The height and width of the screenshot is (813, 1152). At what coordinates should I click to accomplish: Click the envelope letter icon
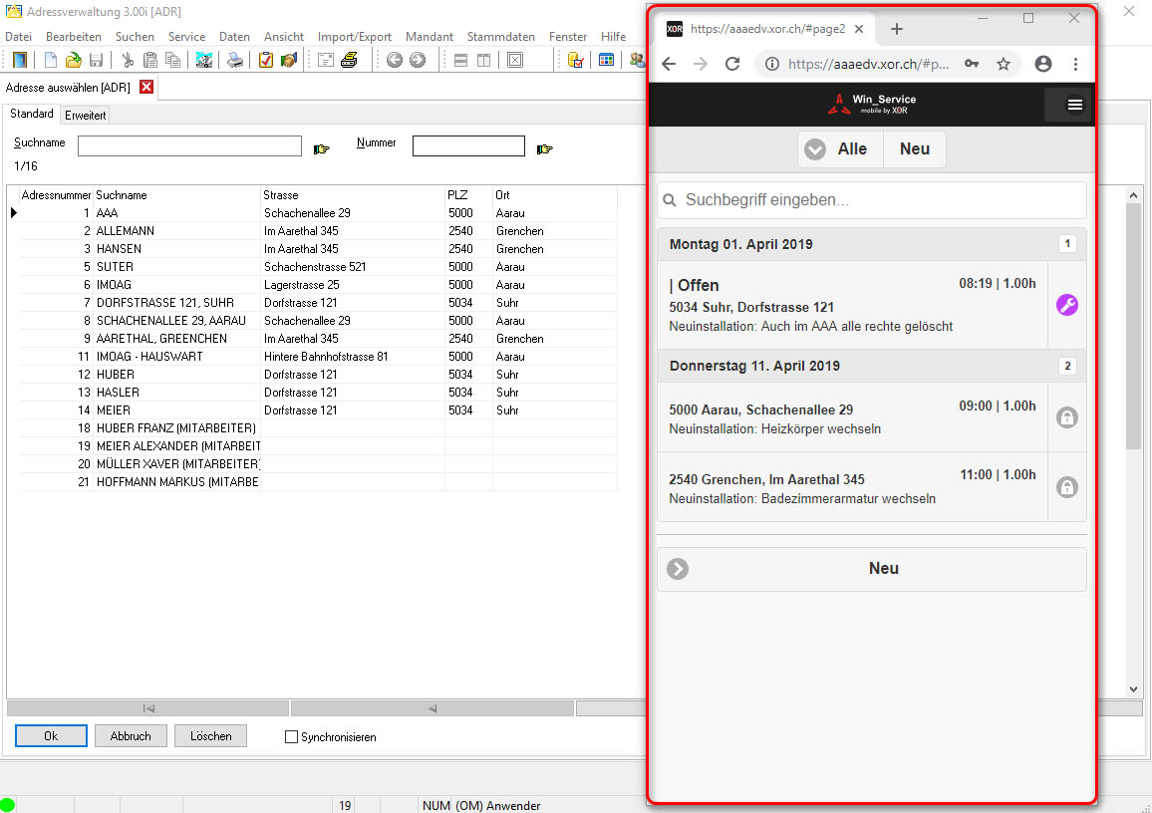[326, 60]
